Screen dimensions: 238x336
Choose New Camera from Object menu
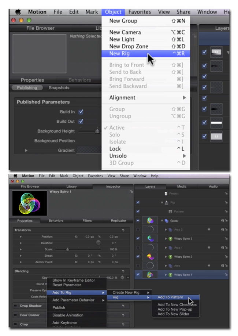pyautogui.click(x=146, y=32)
